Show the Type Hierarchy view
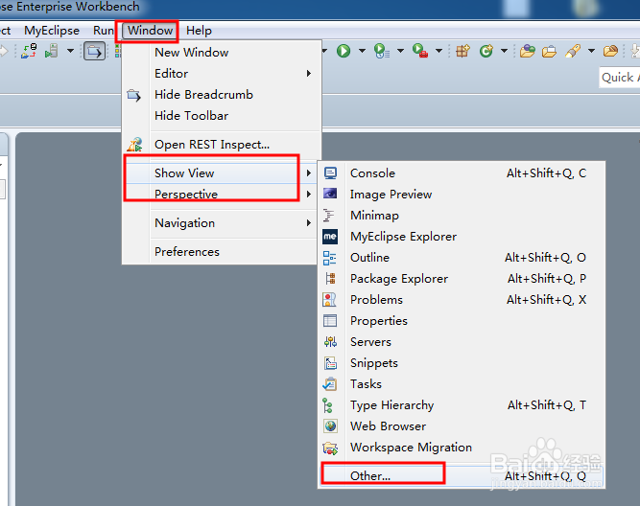The image size is (640, 506). pyautogui.click(x=462, y=405)
